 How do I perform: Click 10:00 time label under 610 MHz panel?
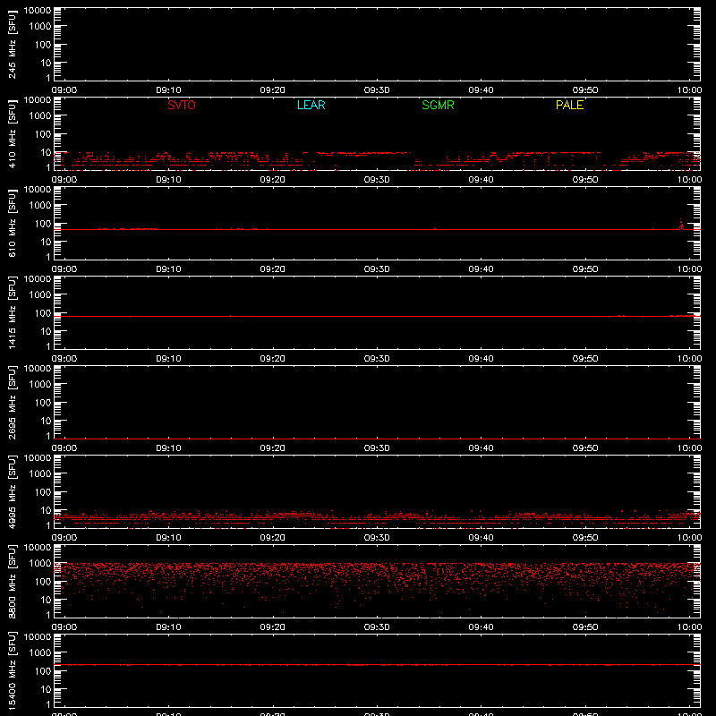click(x=689, y=269)
